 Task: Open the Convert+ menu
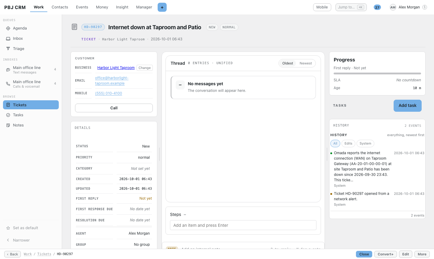(x=386, y=254)
